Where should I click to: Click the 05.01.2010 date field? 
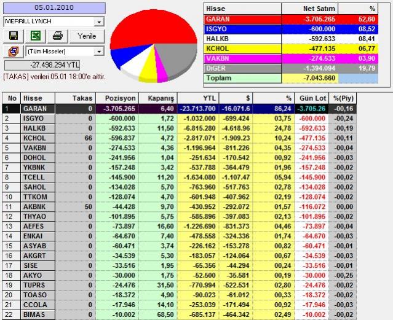point(53,9)
